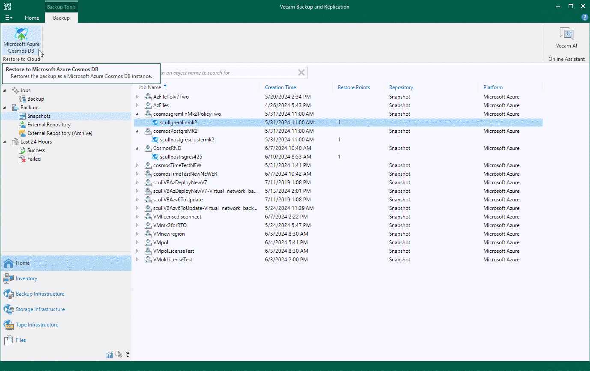The height and width of the screenshot is (371, 590).
Task: Open the Files navigation pane
Action: (x=66, y=340)
